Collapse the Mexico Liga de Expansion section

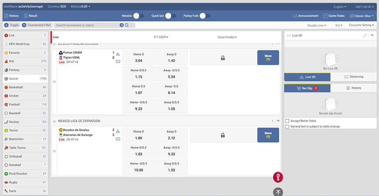[278, 121]
